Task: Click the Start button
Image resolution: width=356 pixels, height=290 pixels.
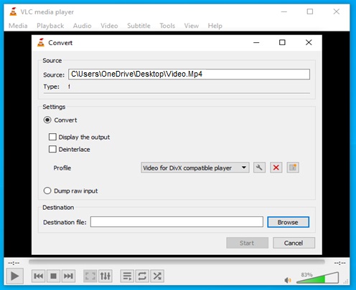Action: [247, 243]
